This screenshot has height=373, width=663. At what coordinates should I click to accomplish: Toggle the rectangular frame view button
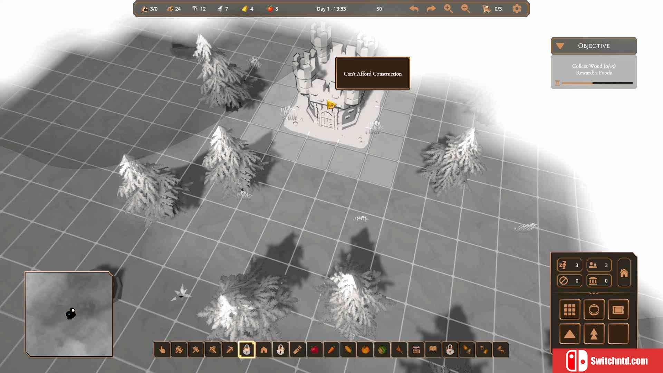618,309
